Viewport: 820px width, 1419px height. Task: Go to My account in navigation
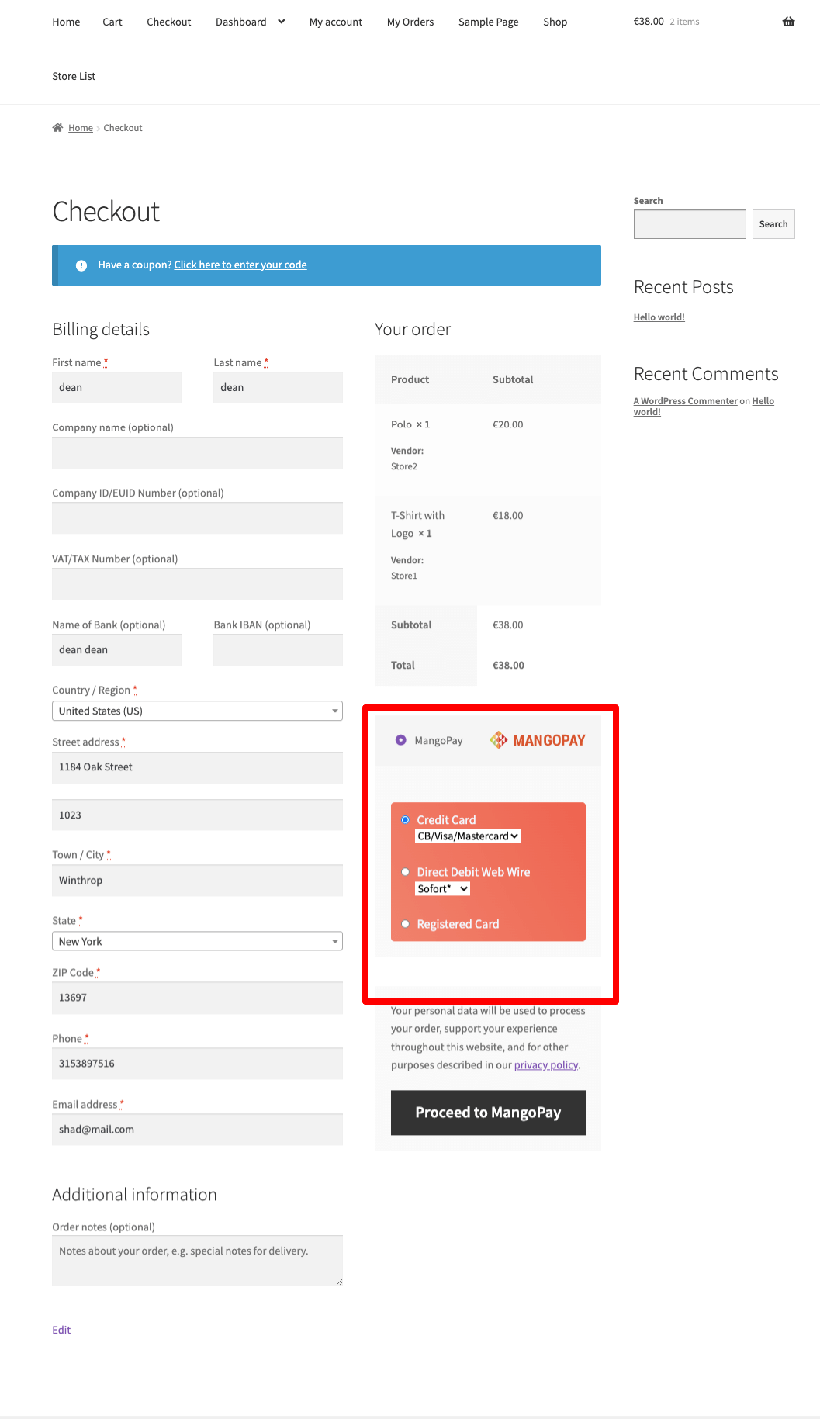(x=336, y=22)
